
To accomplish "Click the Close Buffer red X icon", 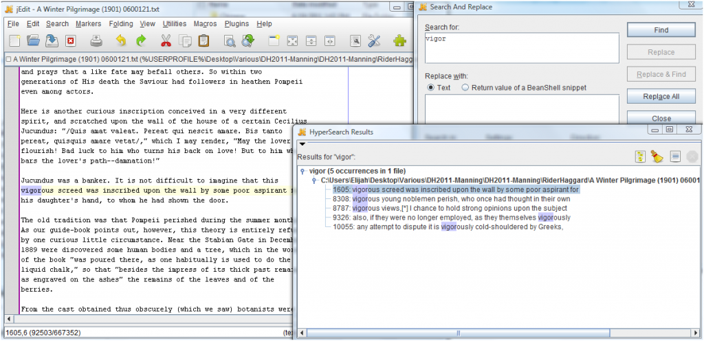I will (71, 41).
